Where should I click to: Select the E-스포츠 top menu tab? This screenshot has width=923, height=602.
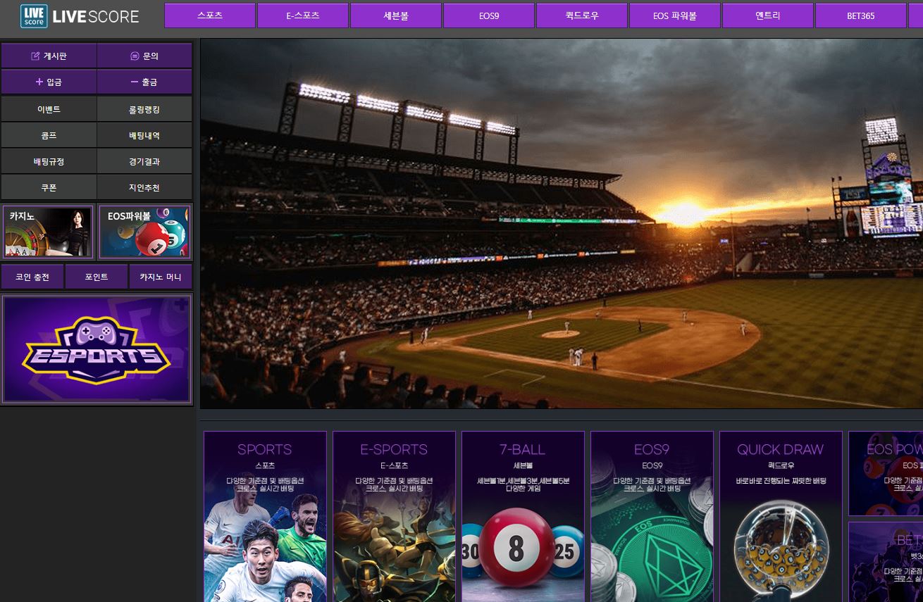[x=303, y=15]
